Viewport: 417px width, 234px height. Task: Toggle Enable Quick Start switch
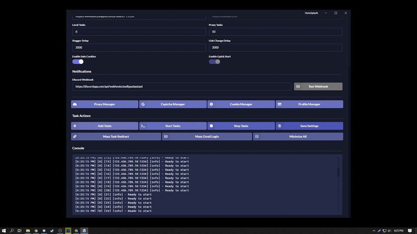[x=214, y=62]
